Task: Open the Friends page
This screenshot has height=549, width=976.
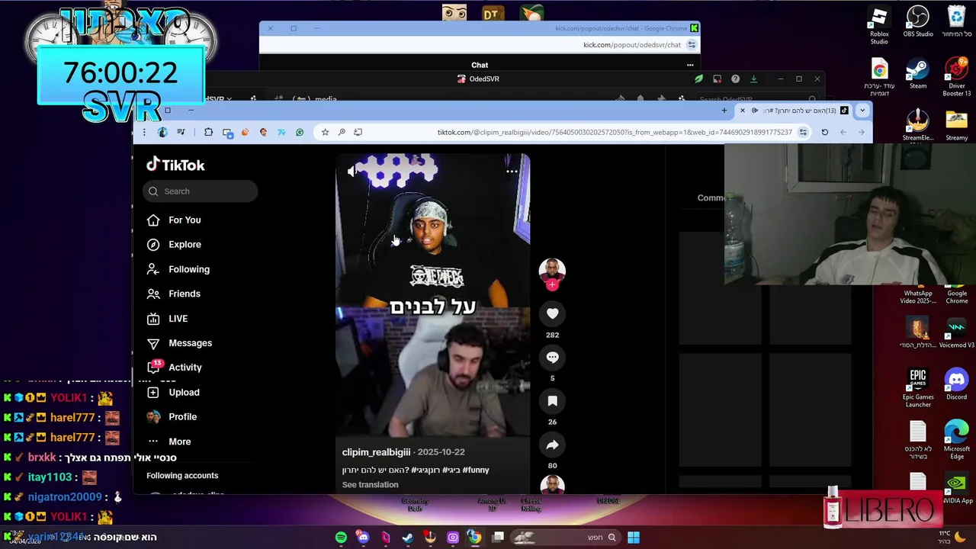Action: 174,294
